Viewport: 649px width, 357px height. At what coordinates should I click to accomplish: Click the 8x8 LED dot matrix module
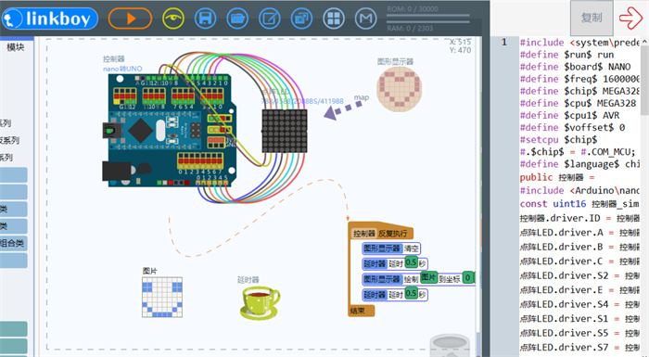coord(285,131)
